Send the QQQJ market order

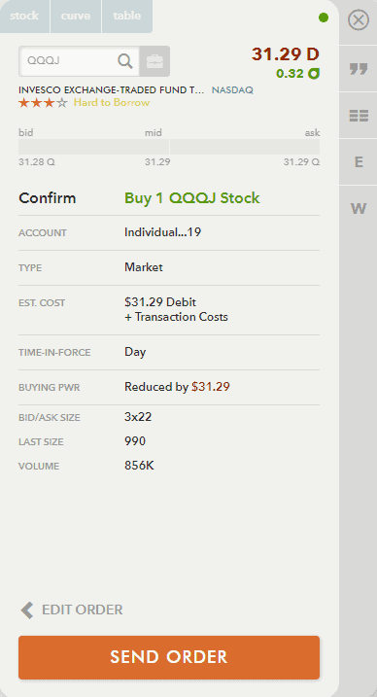[169, 657]
